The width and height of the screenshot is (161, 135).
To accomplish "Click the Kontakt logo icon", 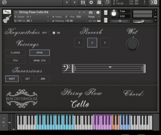I will point(4,2).
